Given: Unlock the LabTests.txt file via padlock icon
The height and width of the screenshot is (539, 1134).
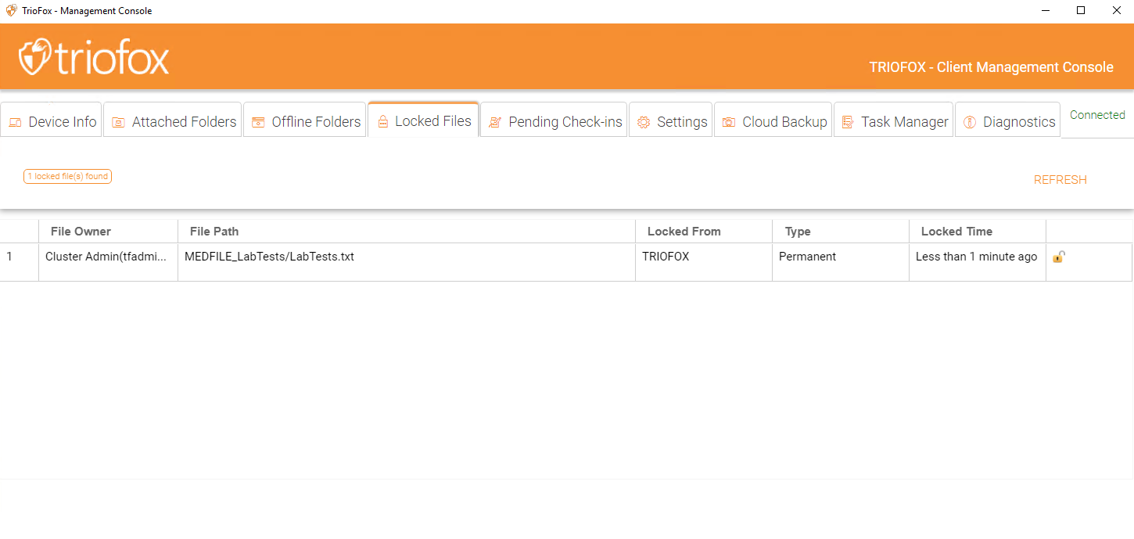Looking at the screenshot, I should (1058, 257).
